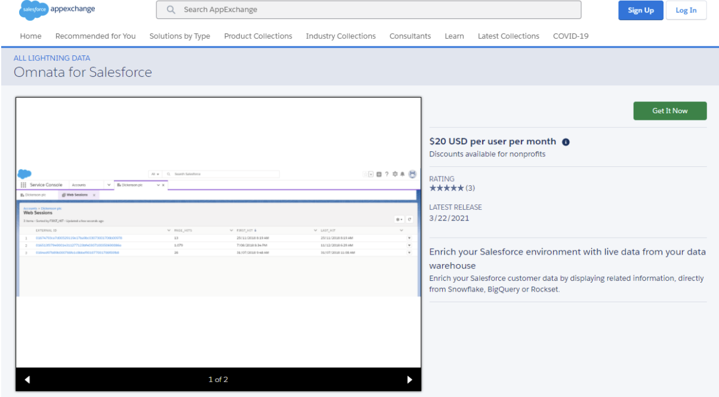This screenshot has width=719, height=397.
Task: Click the setup gear icon in screenshot
Action: pos(395,174)
